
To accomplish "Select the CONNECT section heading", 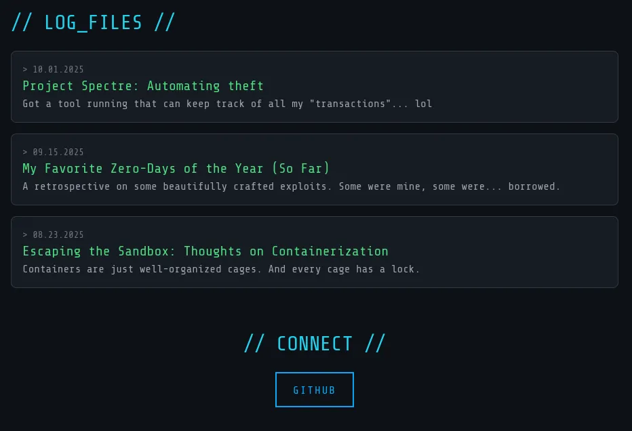I will 315,344.
